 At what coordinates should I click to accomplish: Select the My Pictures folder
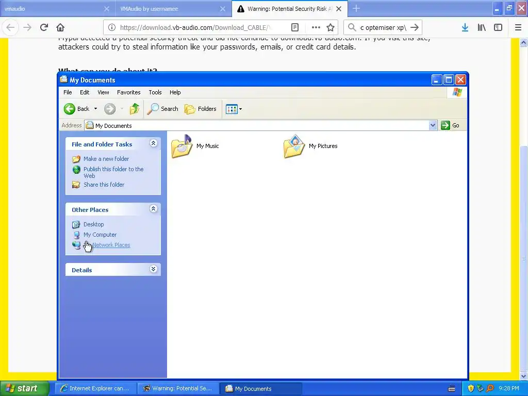pos(310,146)
